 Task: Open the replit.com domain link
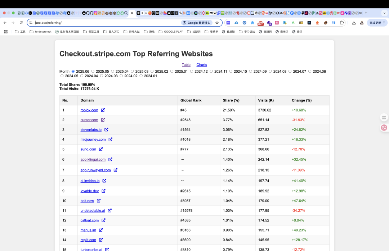[x=88, y=240]
